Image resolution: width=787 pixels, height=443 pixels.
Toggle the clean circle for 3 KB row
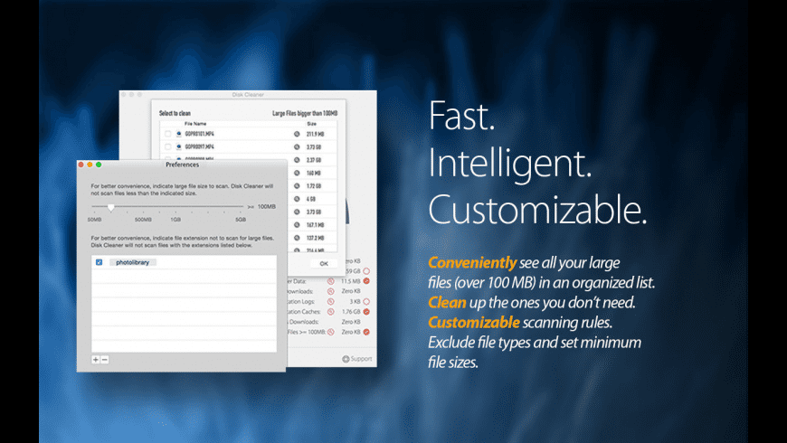pos(366,302)
